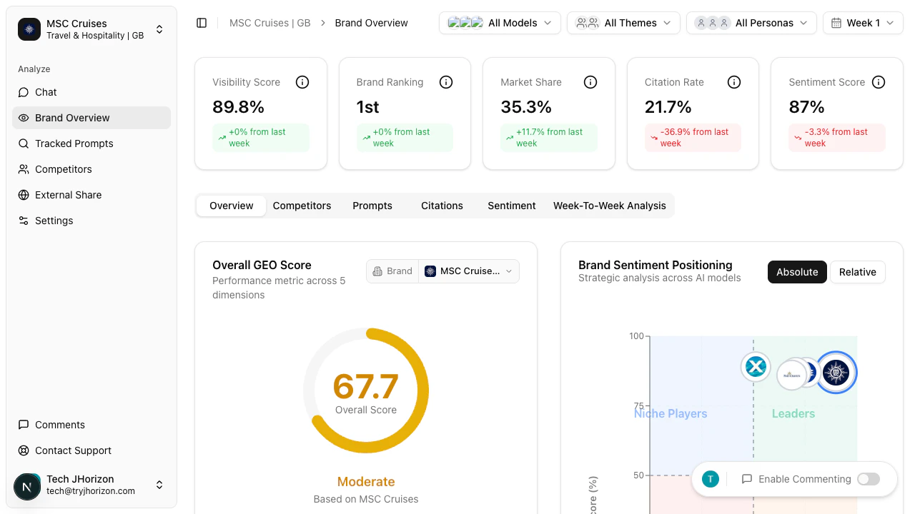Open the Comments panel

pyautogui.click(x=60, y=425)
